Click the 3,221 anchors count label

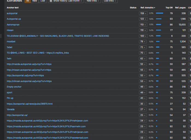tap(14, 1)
